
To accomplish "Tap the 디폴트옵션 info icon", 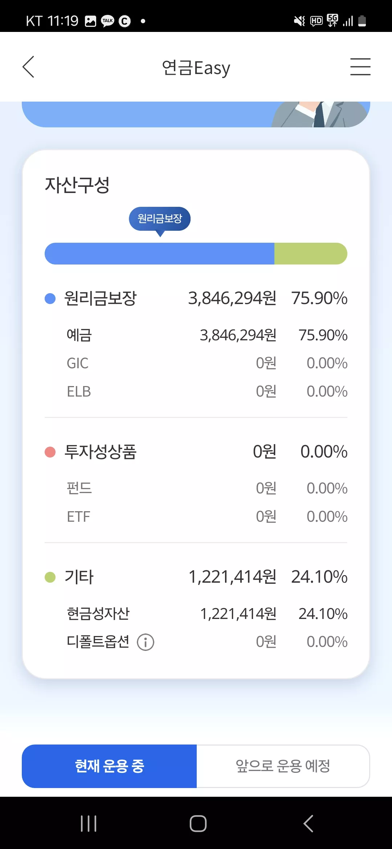I will tap(146, 642).
